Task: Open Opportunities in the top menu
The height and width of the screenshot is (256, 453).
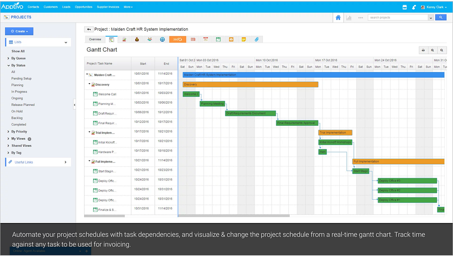Action: (83, 7)
